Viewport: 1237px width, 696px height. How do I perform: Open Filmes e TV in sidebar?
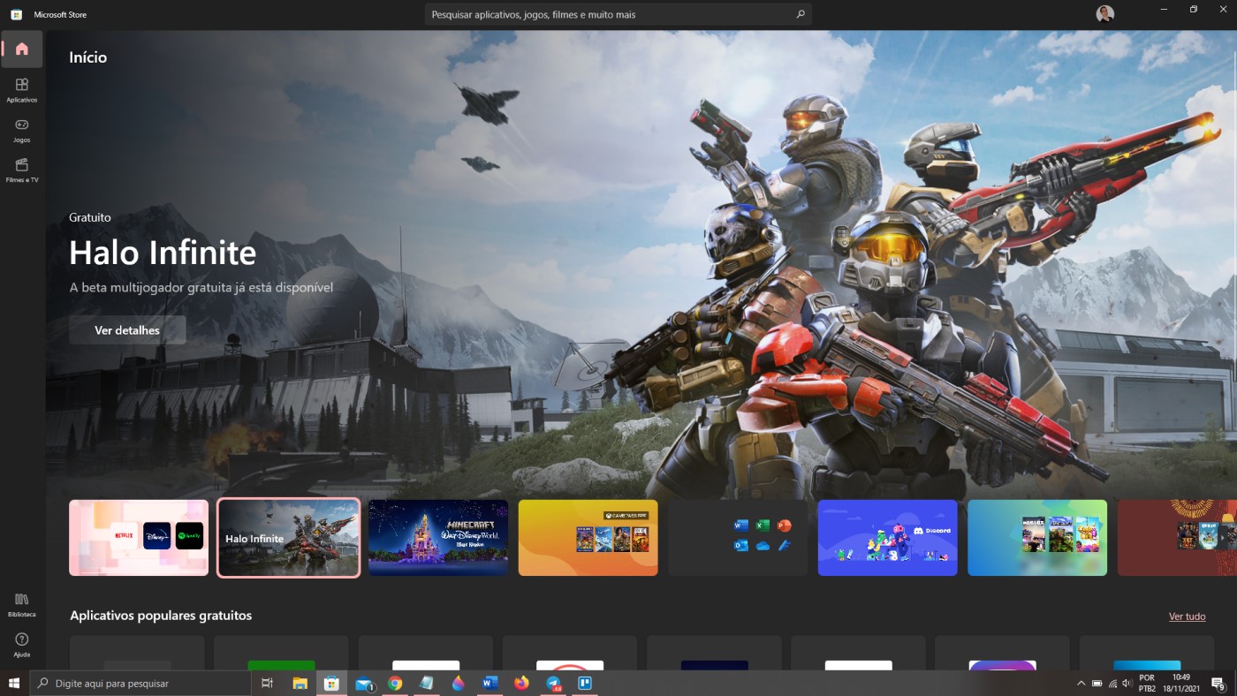click(22, 170)
